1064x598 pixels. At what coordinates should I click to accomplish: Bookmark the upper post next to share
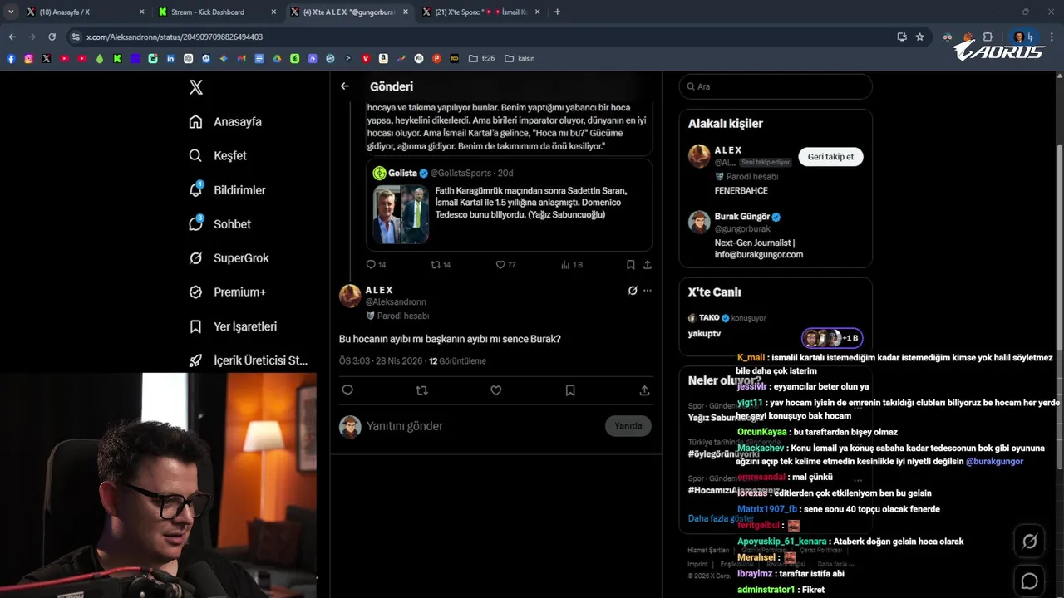[x=630, y=264]
